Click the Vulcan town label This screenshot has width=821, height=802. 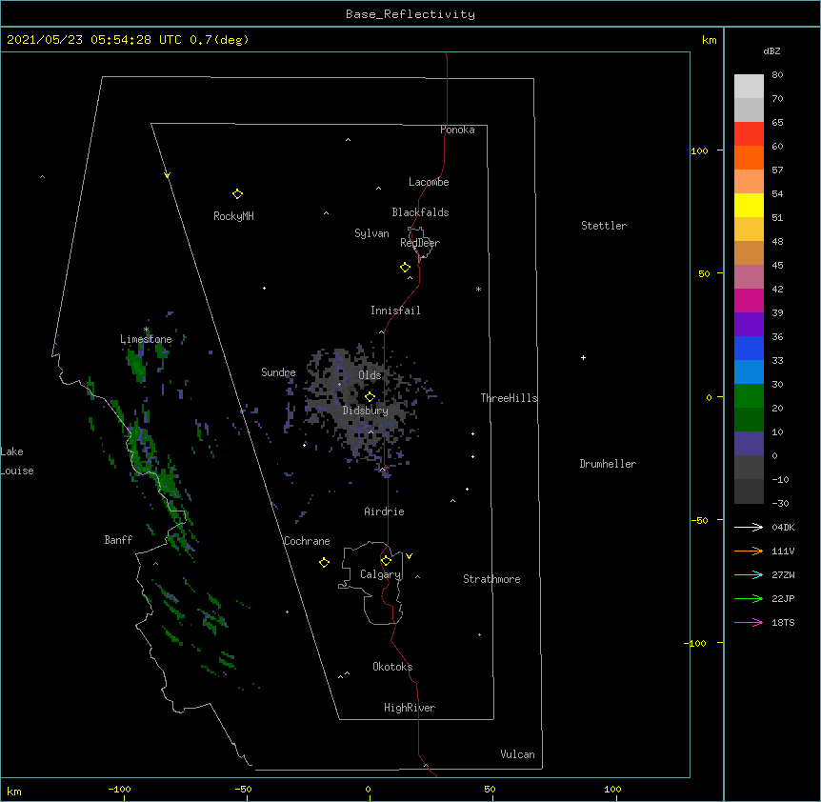[x=517, y=754]
